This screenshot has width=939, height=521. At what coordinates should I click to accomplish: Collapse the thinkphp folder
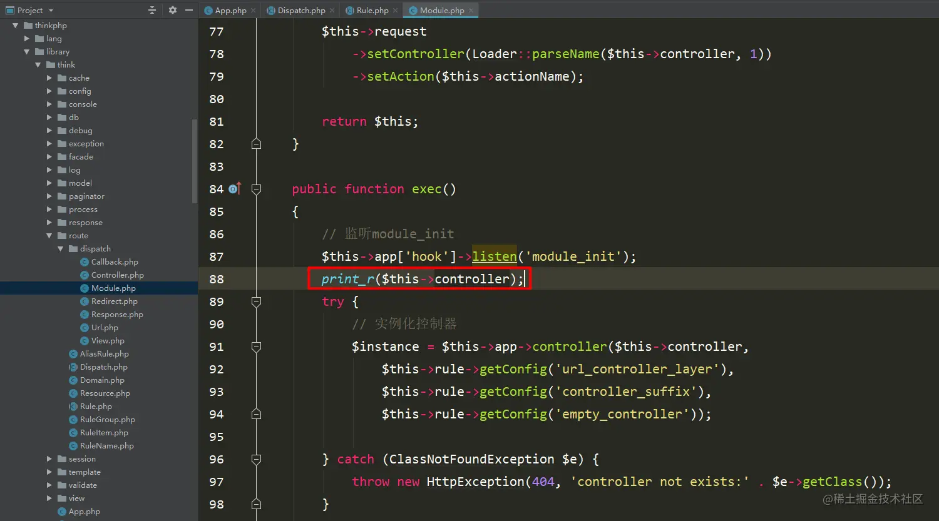16,26
